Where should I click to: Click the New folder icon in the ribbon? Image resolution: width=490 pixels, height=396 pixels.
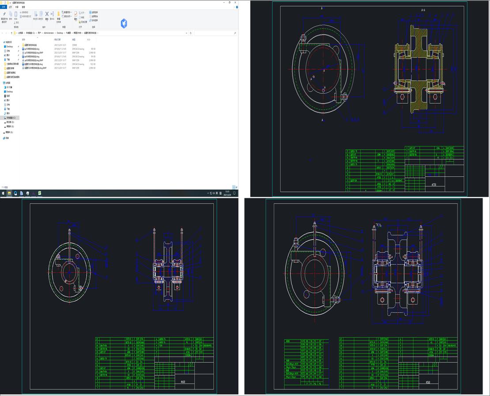58,15
